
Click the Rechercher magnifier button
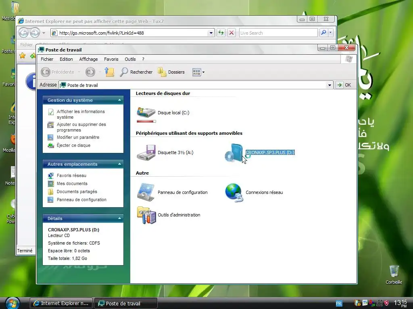(x=136, y=72)
